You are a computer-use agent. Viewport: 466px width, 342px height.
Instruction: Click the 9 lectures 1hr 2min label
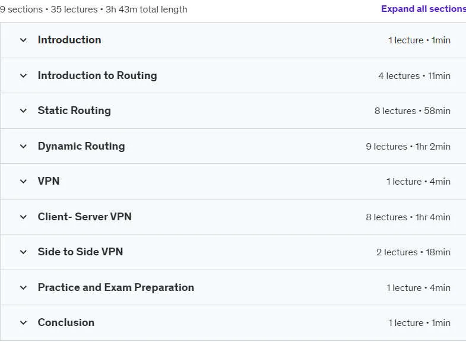coord(408,147)
